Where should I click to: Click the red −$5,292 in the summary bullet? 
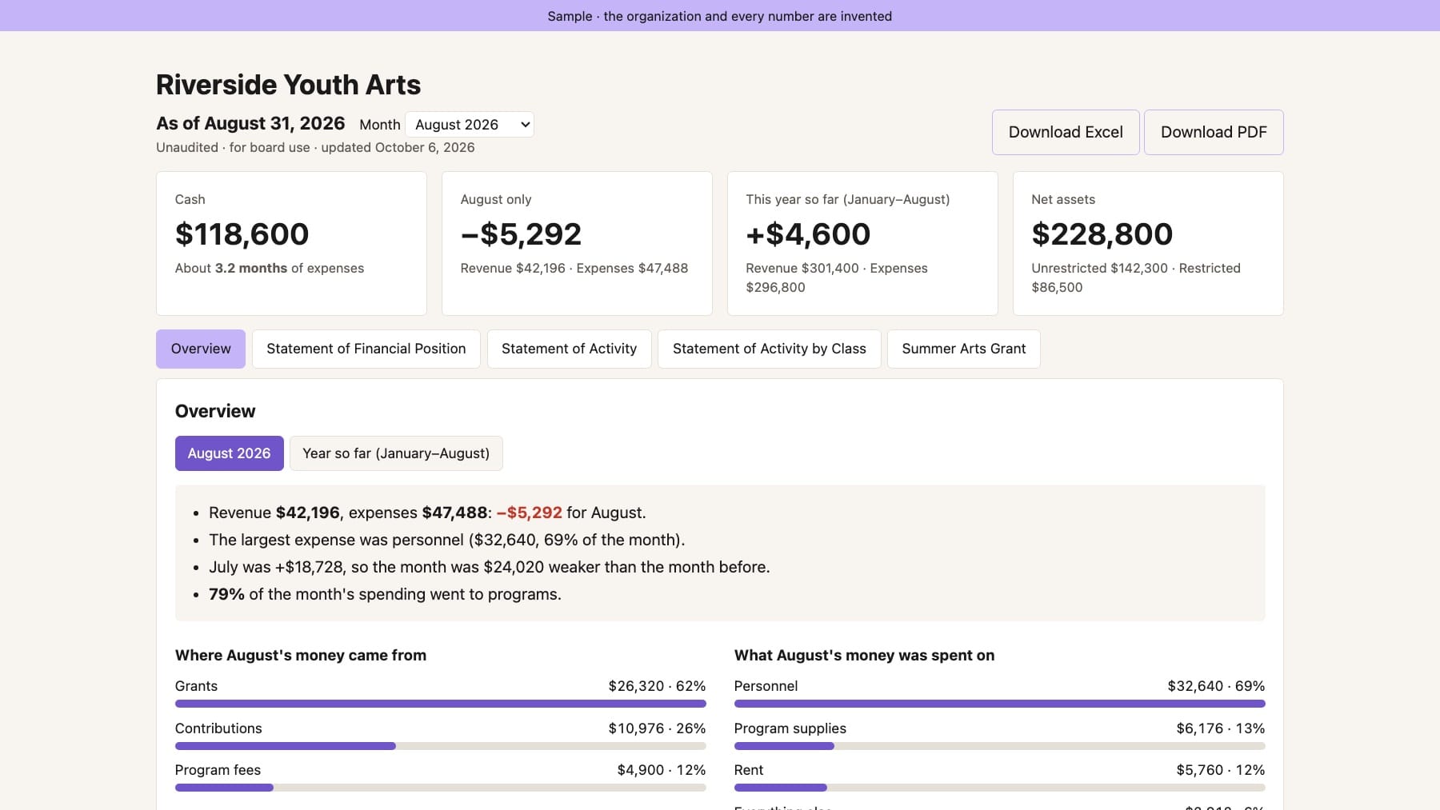pyautogui.click(x=530, y=513)
